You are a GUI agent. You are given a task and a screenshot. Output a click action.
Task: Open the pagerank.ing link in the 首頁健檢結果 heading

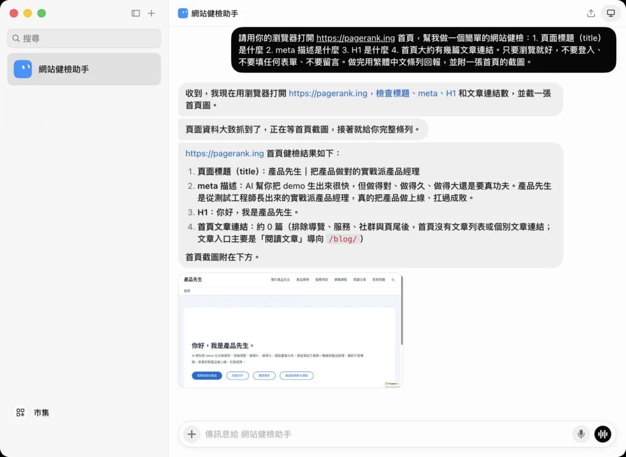coord(225,153)
